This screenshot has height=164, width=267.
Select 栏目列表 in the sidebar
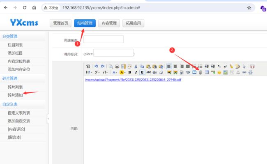point(15,45)
